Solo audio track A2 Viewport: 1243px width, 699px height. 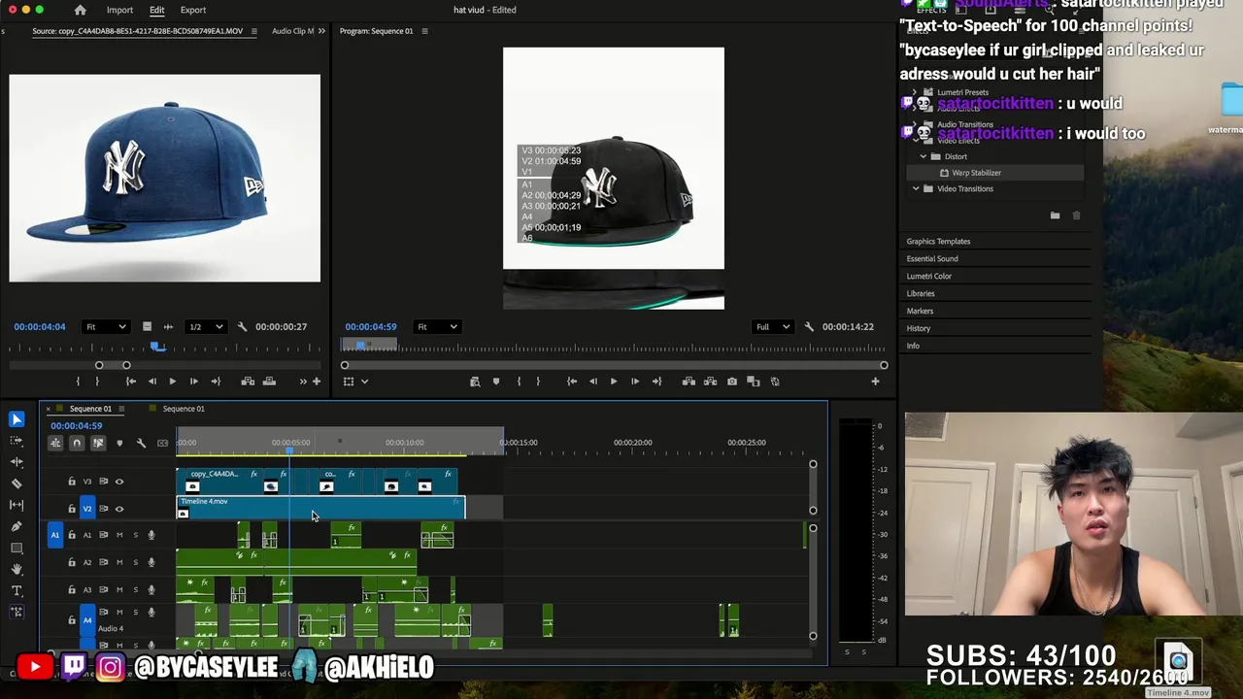[135, 562]
